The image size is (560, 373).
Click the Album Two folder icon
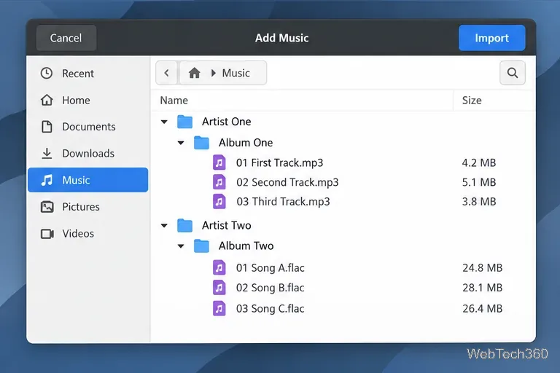point(201,246)
